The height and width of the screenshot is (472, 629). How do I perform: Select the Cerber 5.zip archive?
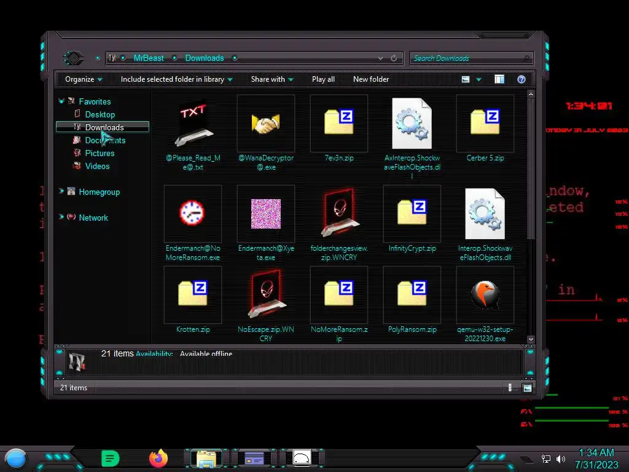tap(485, 122)
